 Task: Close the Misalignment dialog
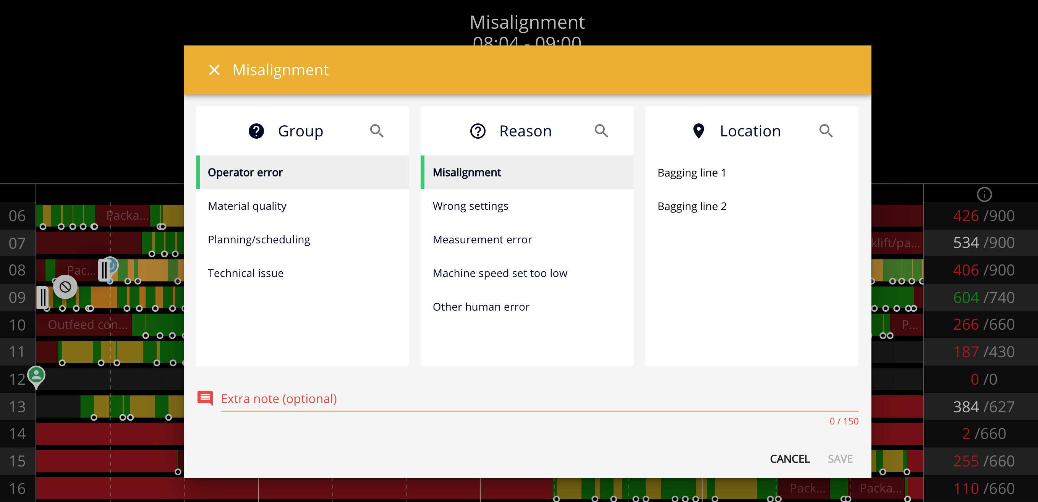(214, 70)
